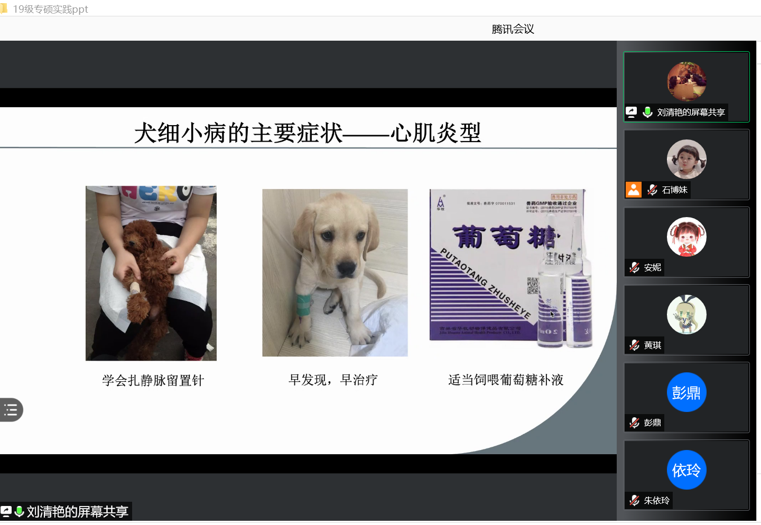Select the blue 依玲 avatar circle

click(x=686, y=470)
